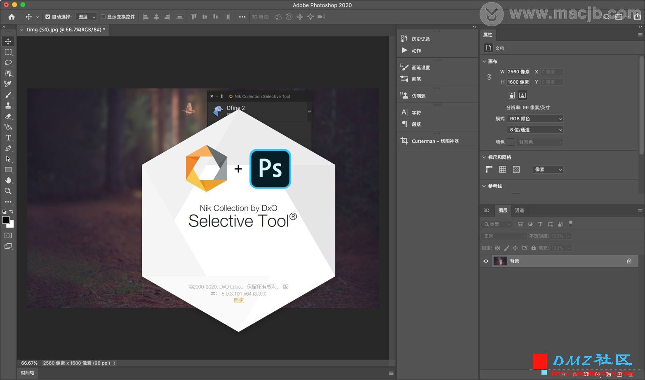Select the 图层 tab
Viewport: 645px width, 380px height.
tap(503, 210)
